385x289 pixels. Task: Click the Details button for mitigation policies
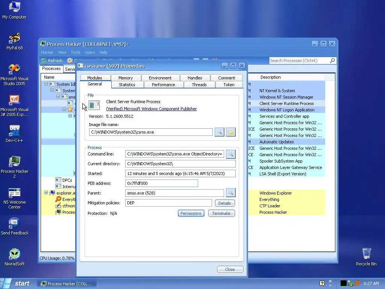(225, 203)
